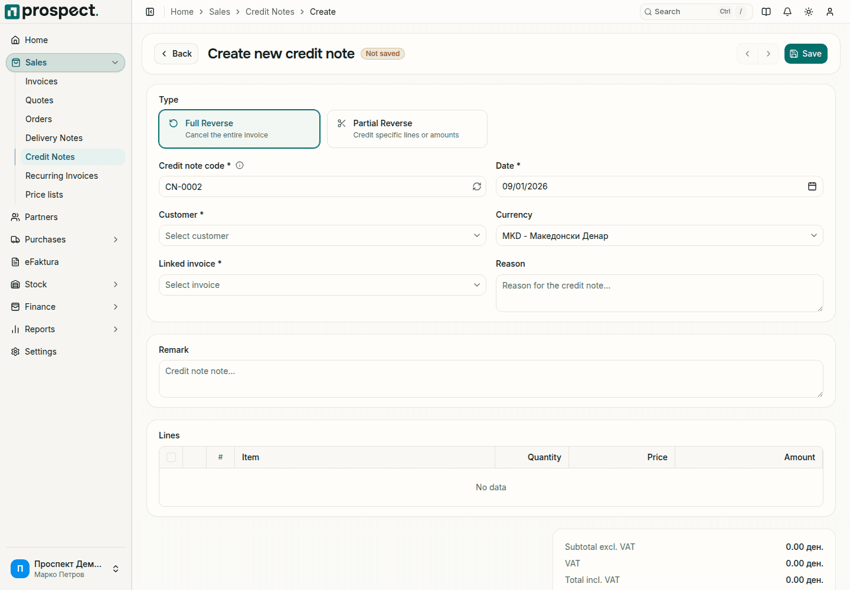The image size is (850, 590).
Task: Go to next record arrow
Action: click(769, 54)
